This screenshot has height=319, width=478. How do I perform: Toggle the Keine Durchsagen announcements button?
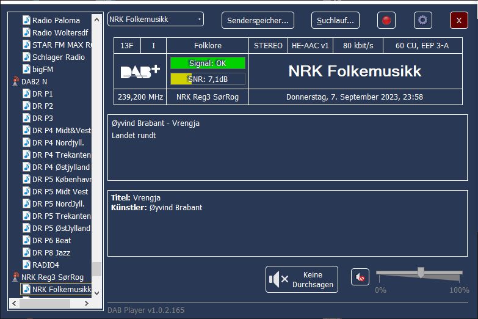[302, 279]
